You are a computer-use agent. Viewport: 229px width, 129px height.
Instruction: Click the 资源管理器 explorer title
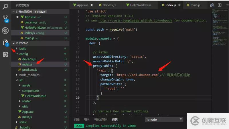[x=23, y=5]
